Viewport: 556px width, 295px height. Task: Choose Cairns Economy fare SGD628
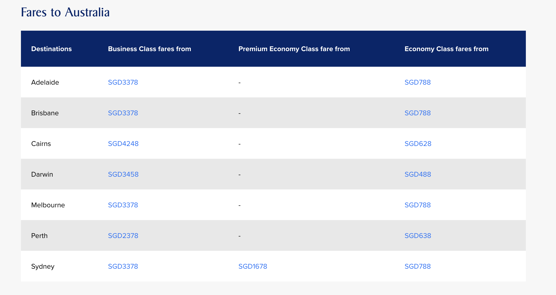click(418, 144)
